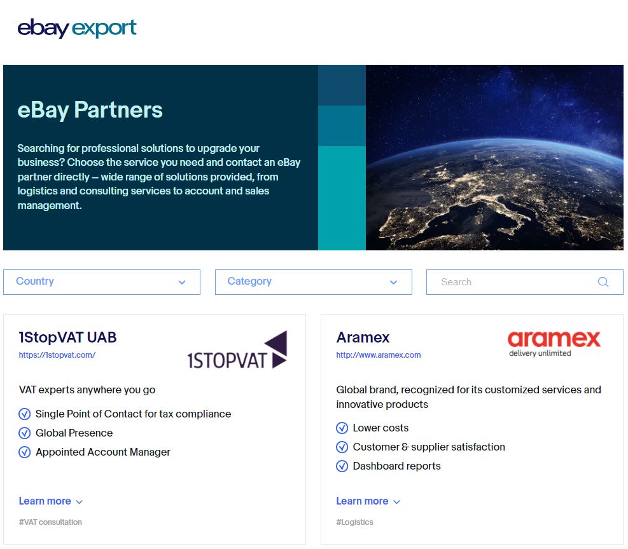
Task: Click checkmark icon beside Lower costs
Action: [342, 428]
